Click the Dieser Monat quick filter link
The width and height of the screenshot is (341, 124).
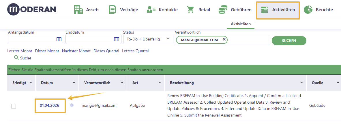(47, 51)
